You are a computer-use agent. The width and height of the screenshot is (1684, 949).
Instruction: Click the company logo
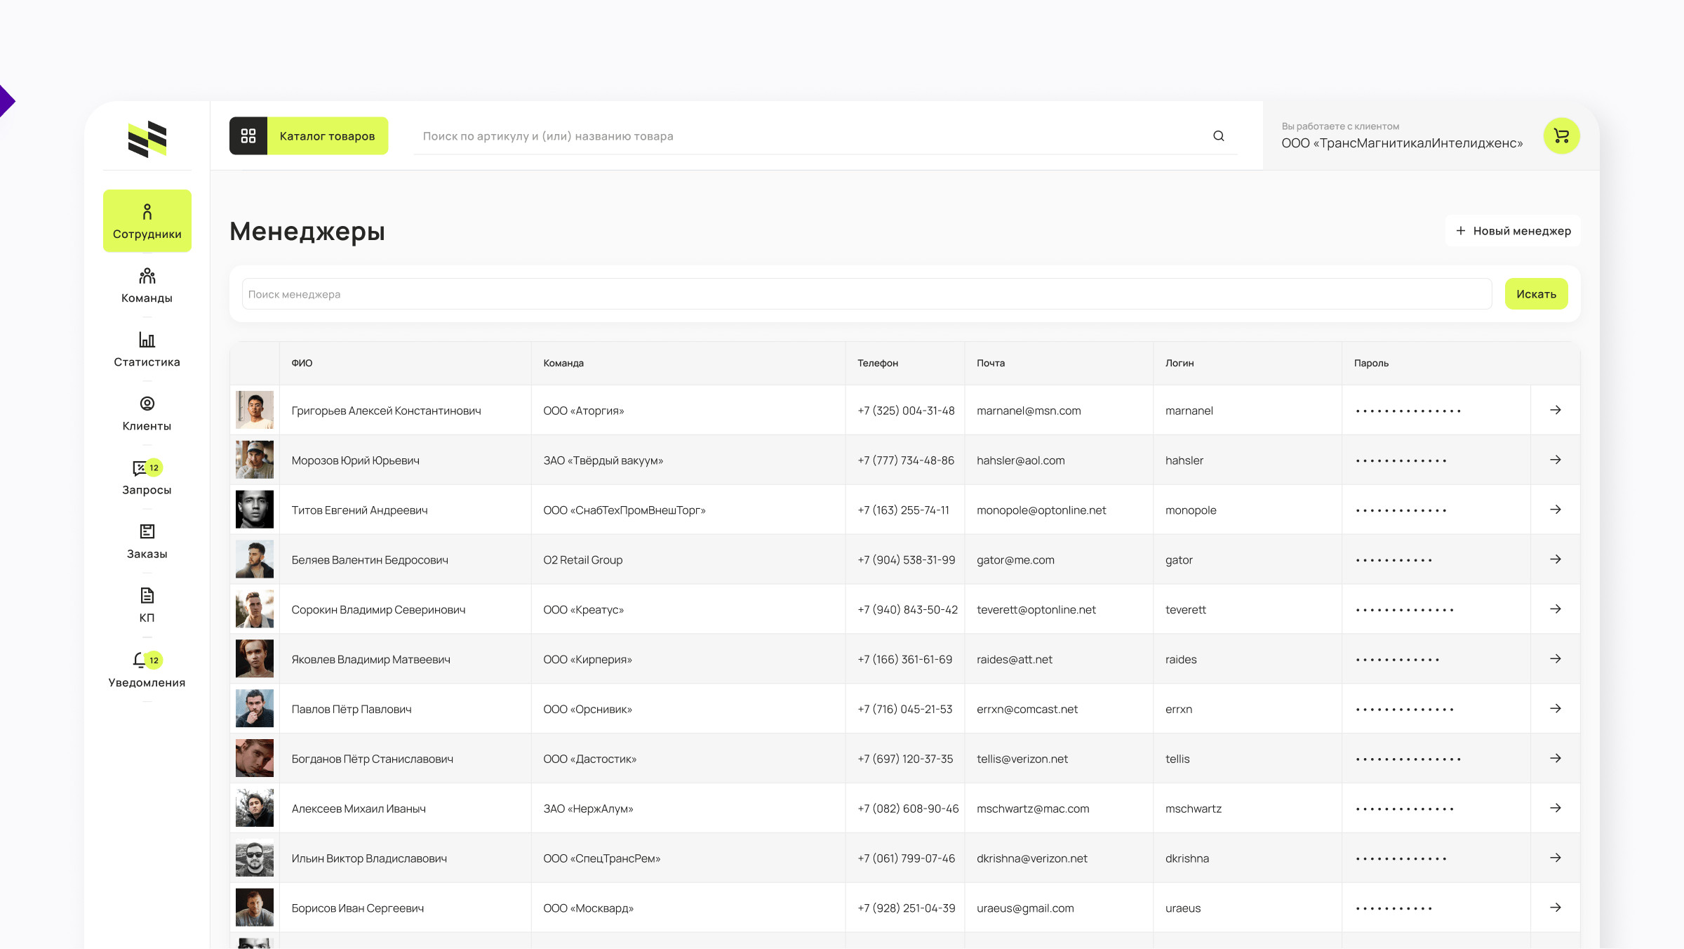pyautogui.click(x=147, y=138)
